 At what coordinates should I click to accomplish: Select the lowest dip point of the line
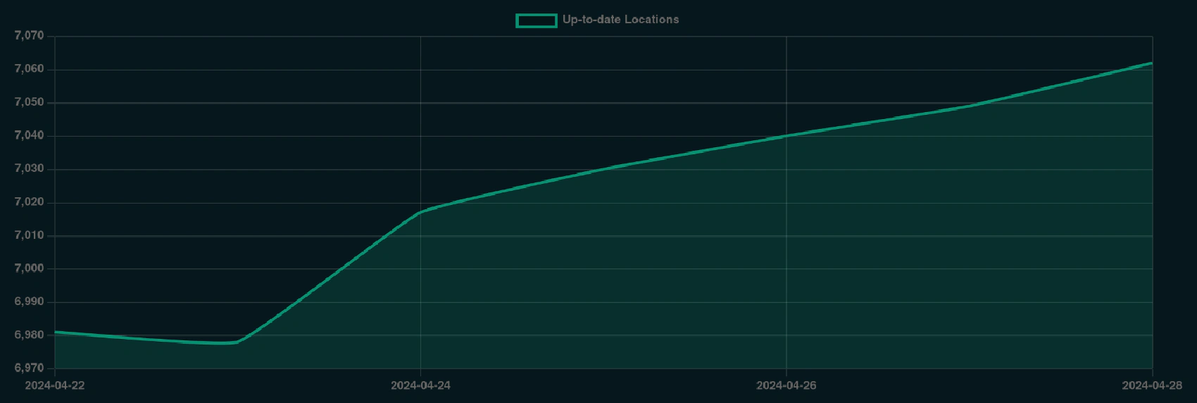click(x=225, y=343)
